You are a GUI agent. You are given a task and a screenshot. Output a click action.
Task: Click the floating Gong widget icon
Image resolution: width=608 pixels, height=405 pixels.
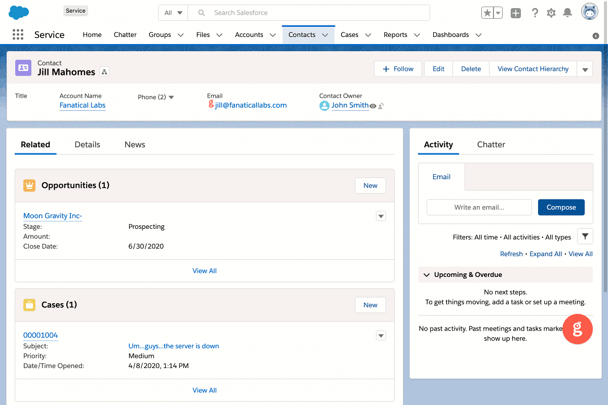tap(578, 329)
